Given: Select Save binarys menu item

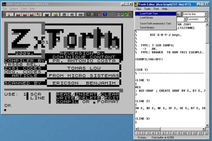Looking at the screenshot, I should coord(156,27).
